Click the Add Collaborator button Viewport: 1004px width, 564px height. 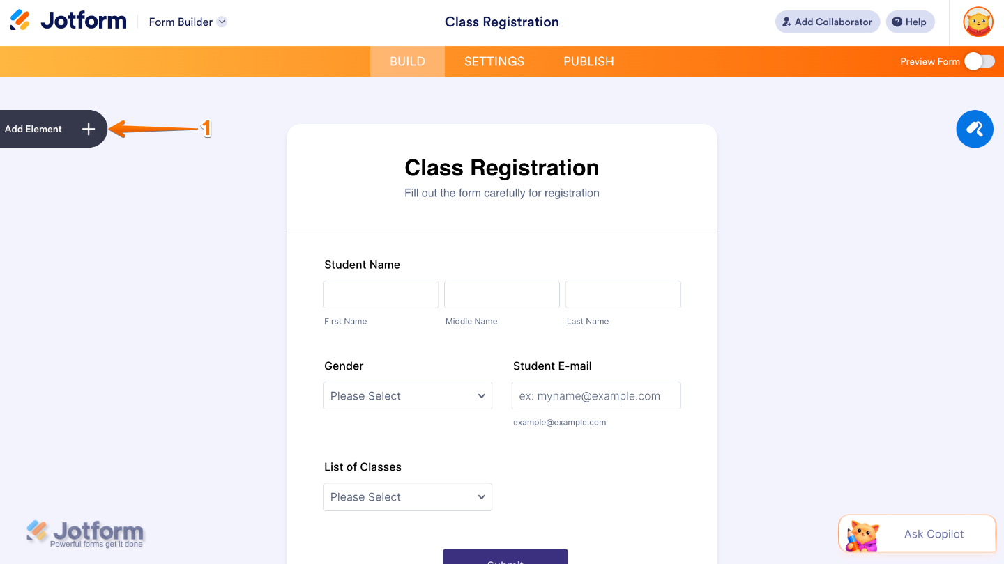[827, 22]
